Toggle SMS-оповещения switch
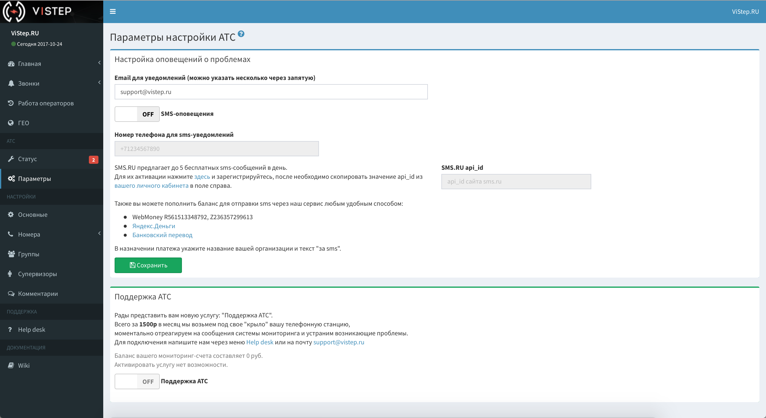The height and width of the screenshot is (418, 766). [137, 114]
